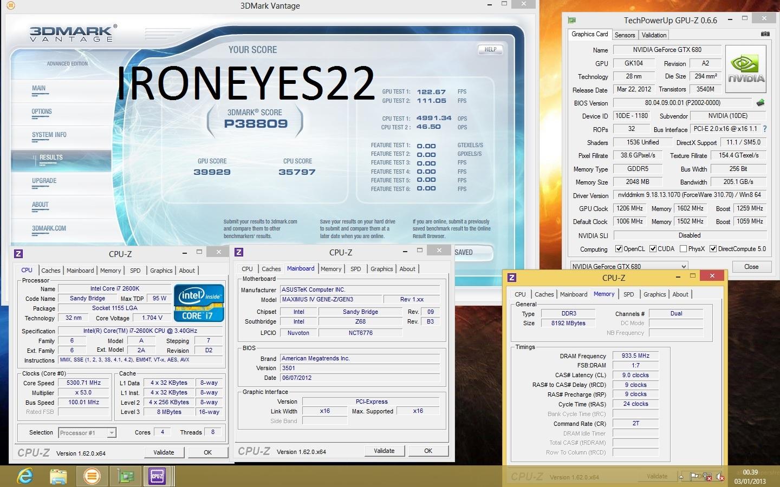780x487 pixels.
Task: Click the purple CPU-Z taskbar icon
Action: (x=157, y=476)
